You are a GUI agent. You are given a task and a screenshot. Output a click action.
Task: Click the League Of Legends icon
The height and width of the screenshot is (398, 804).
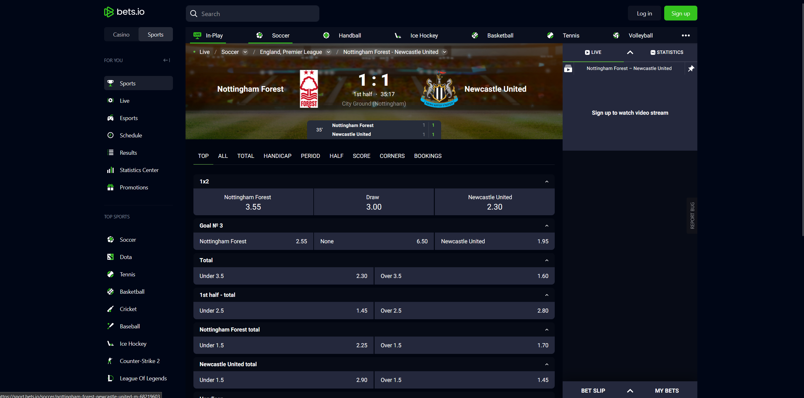click(x=110, y=378)
